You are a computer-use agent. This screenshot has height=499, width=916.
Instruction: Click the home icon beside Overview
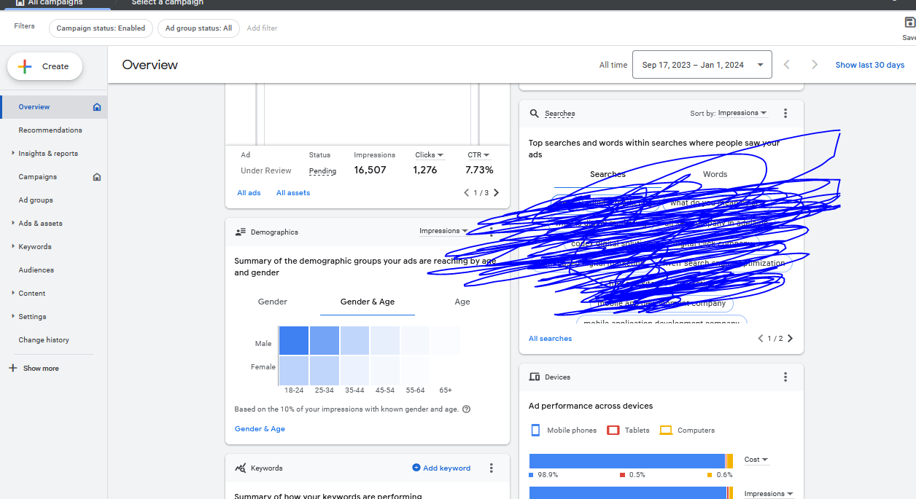97,107
